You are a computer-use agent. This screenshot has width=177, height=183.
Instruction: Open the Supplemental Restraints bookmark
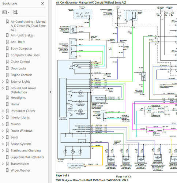(27, 157)
